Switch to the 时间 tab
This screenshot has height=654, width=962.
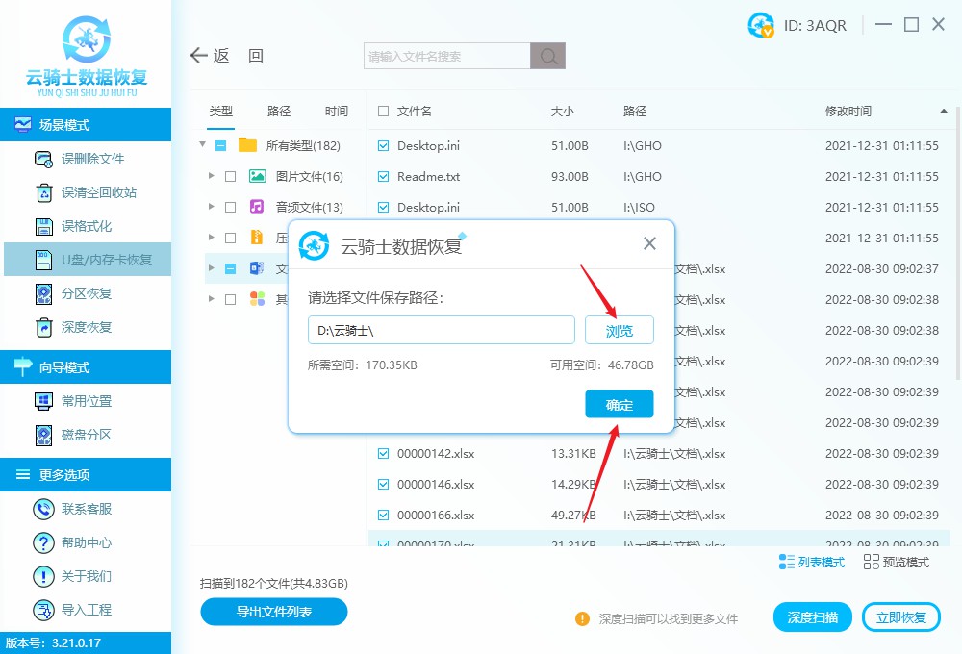pyautogui.click(x=336, y=111)
